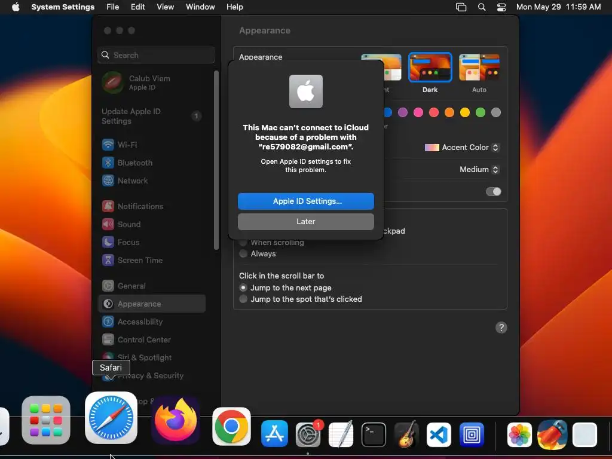The width and height of the screenshot is (612, 459).
Task: Open Focus settings
Action: click(x=152, y=242)
